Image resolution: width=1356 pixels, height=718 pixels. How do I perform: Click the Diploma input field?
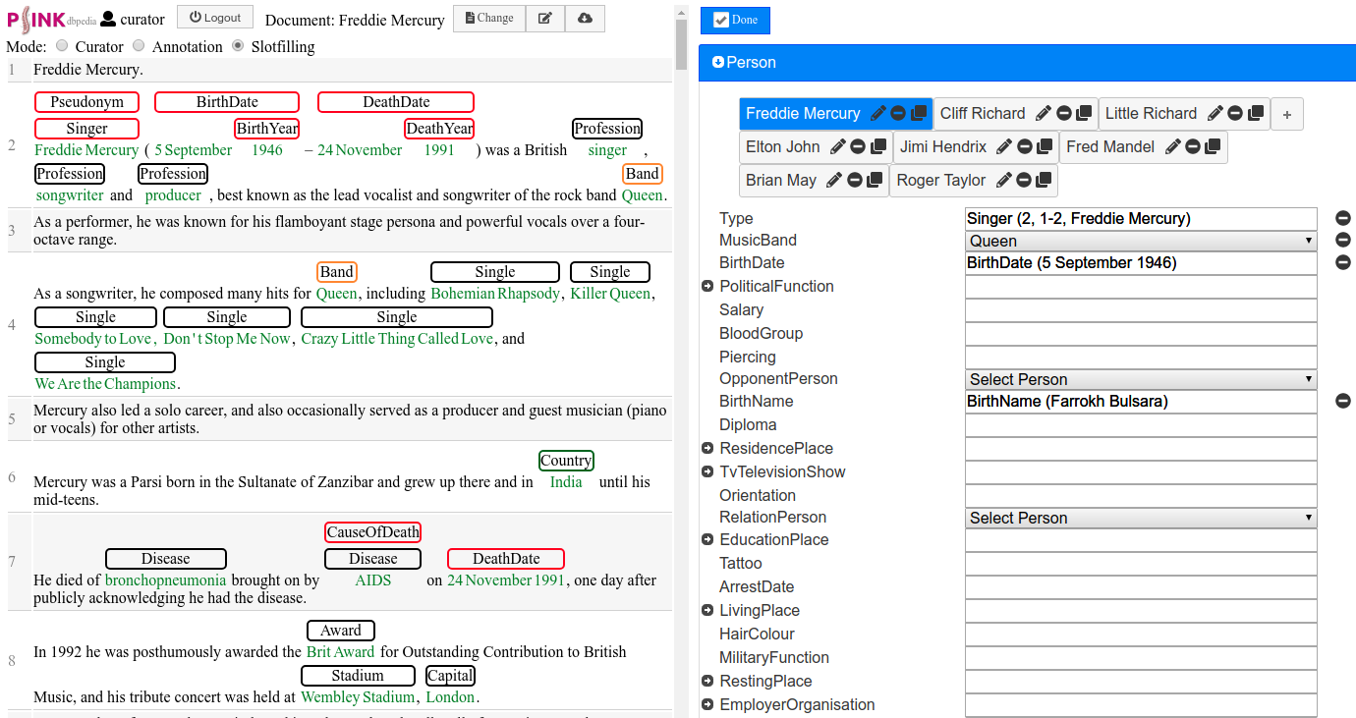pyautogui.click(x=1141, y=425)
